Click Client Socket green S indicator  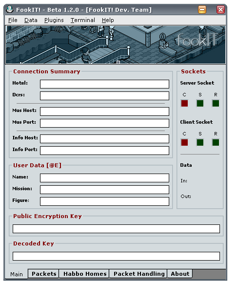200,143
